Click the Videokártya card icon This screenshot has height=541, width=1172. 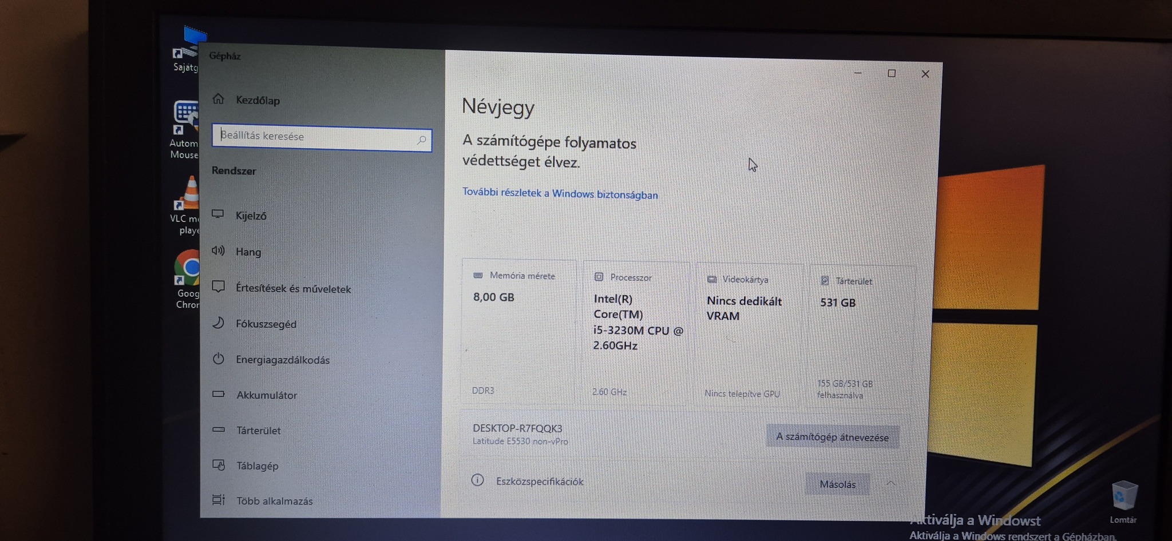[x=712, y=279]
